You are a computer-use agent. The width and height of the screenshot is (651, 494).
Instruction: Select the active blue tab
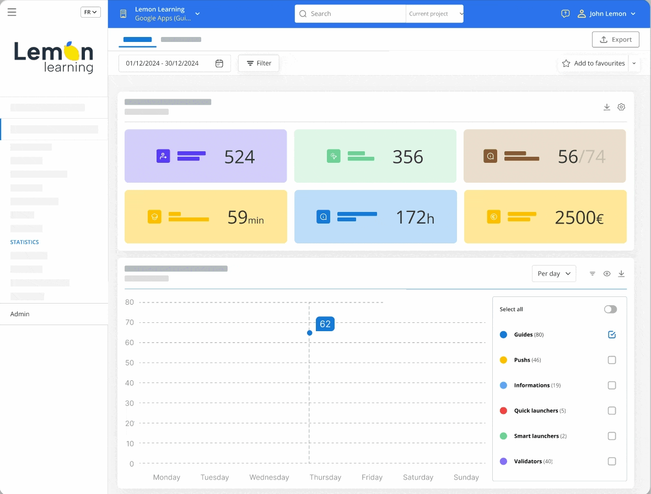(x=137, y=40)
